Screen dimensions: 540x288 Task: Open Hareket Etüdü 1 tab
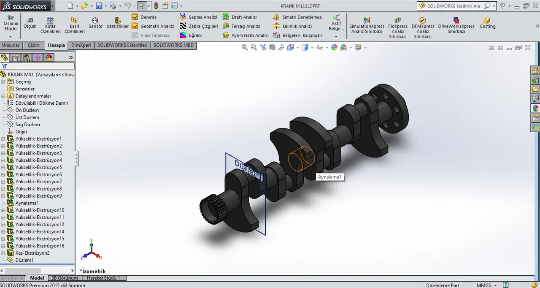point(103,278)
